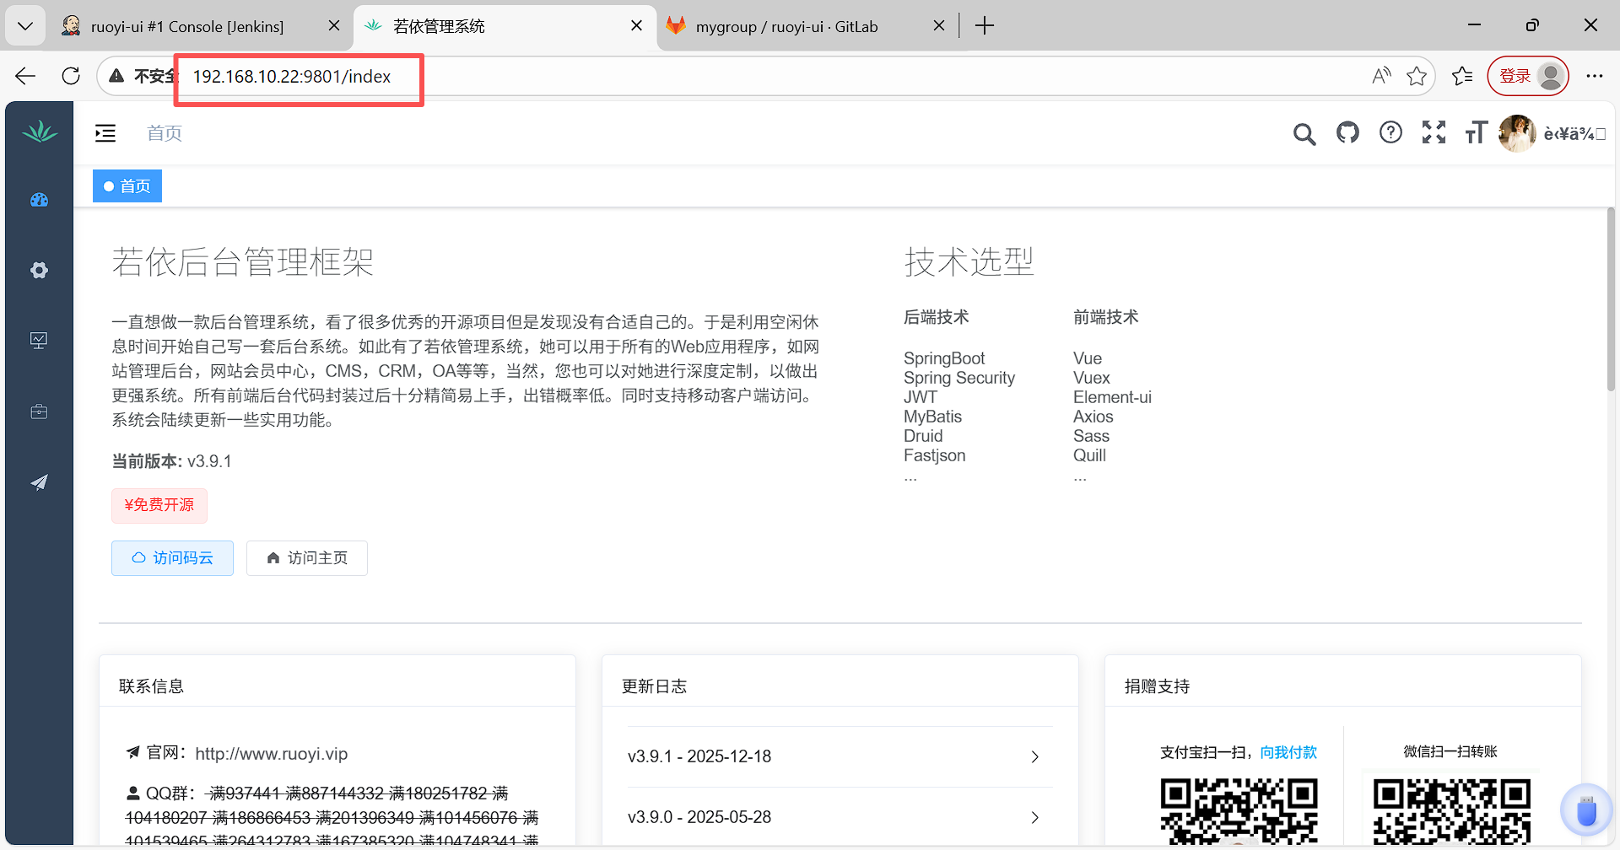Open the system settings gear in sidebar
1620x850 pixels.
pos(39,270)
